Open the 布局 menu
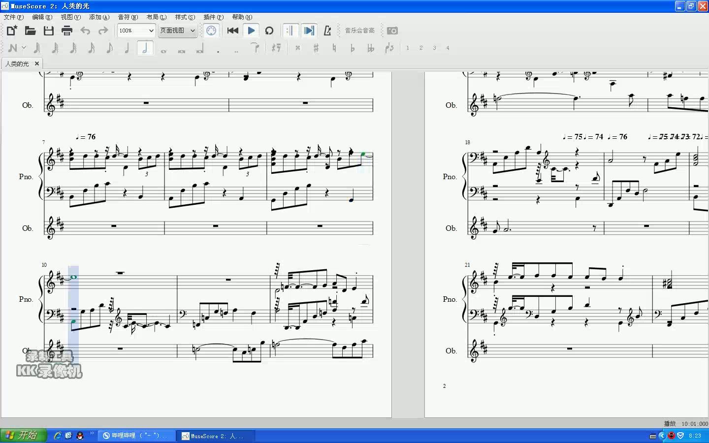 [156, 17]
